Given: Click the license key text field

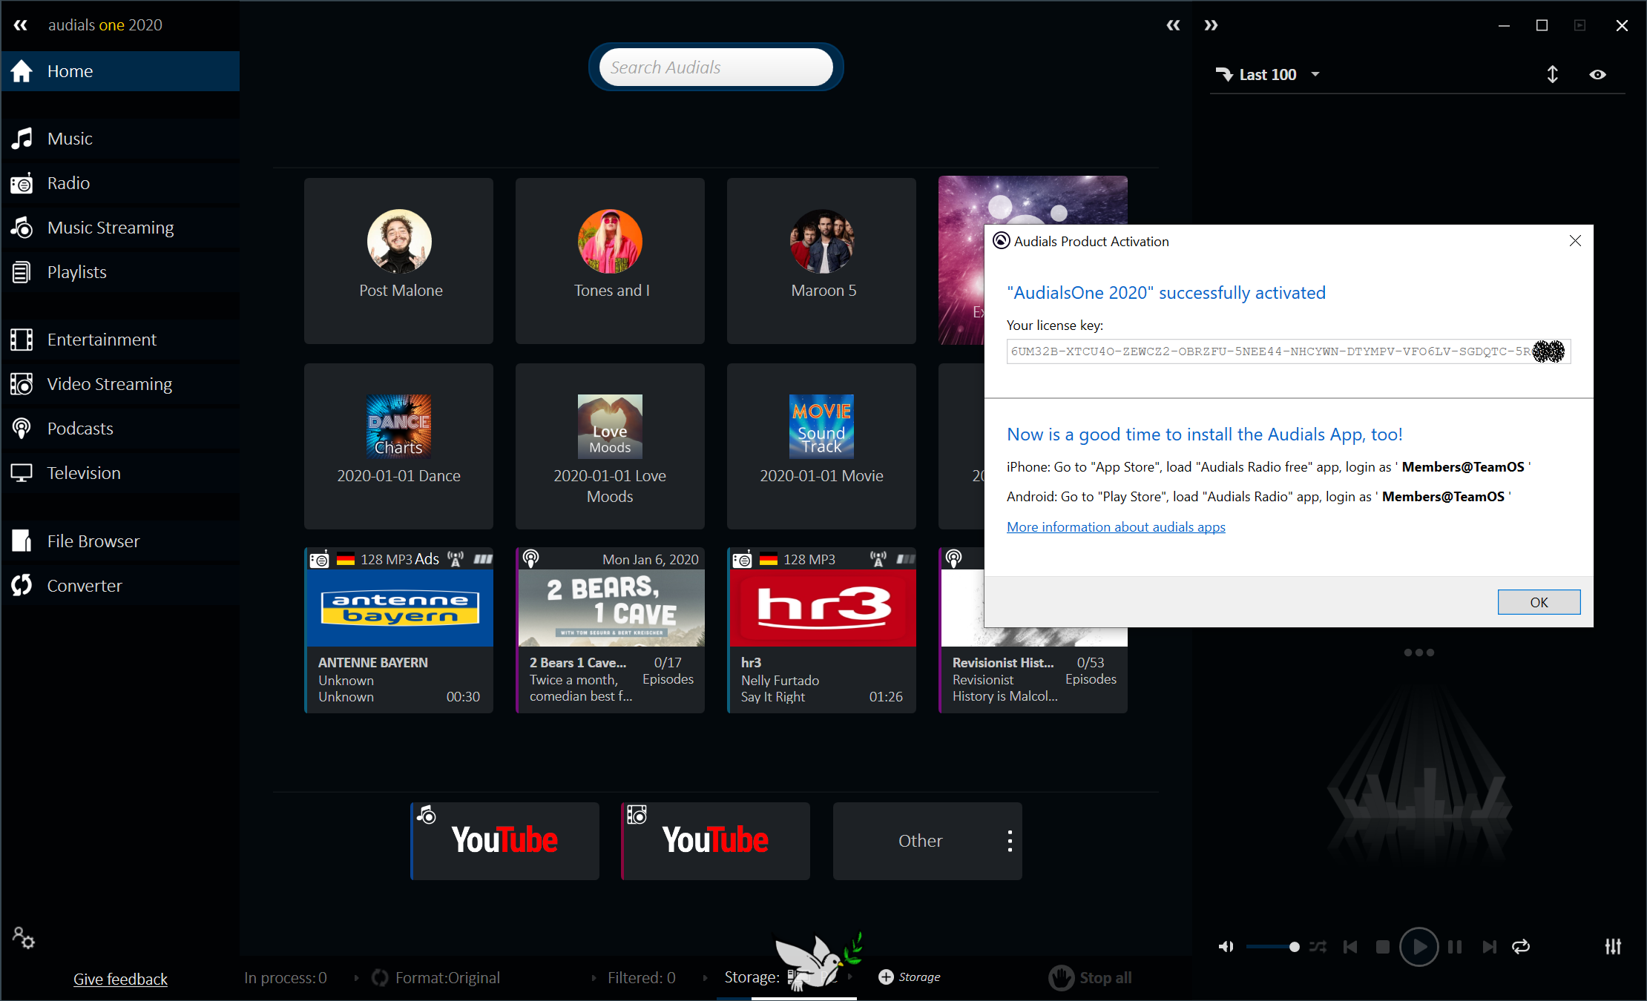Looking at the screenshot, I should pyautogui.click(x=1289, y=351).
